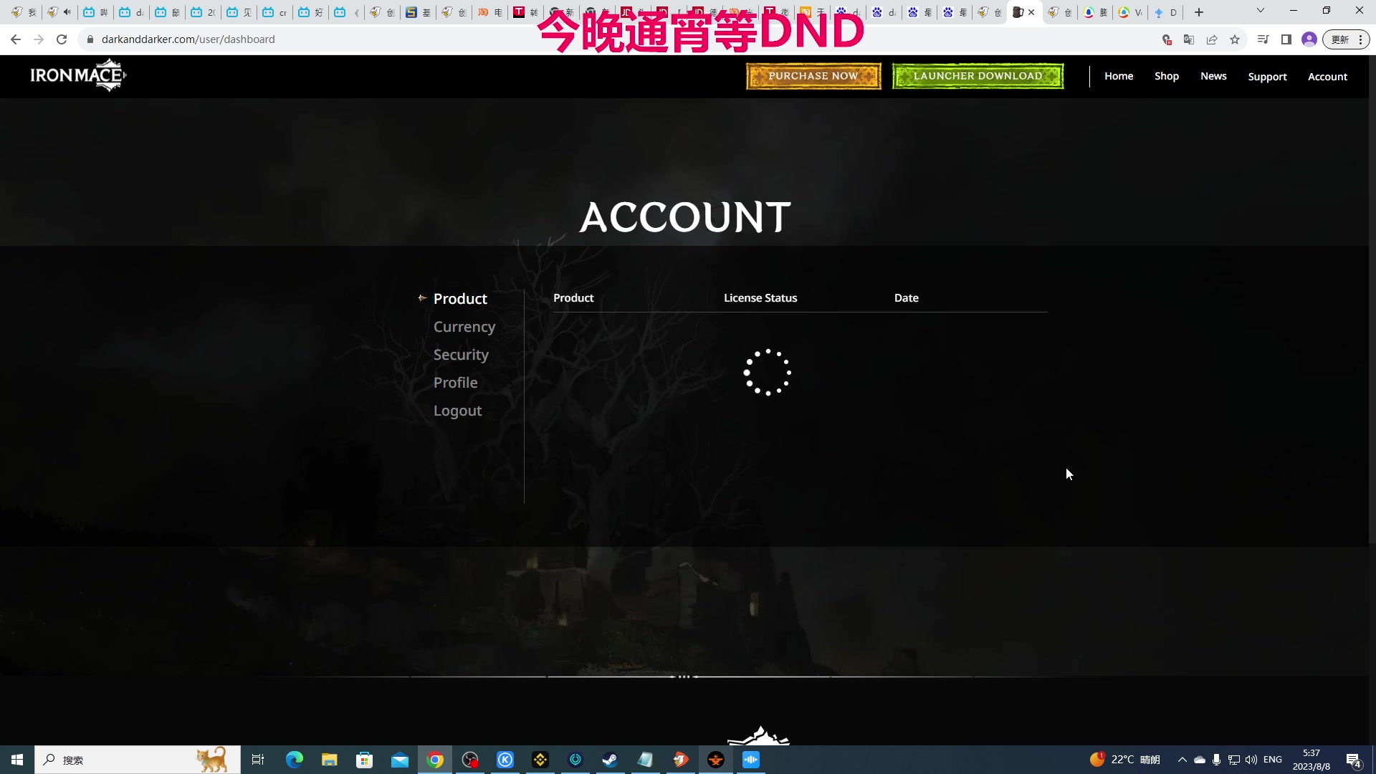Open the Chrome profile avatar

[x=1309, y=39]
